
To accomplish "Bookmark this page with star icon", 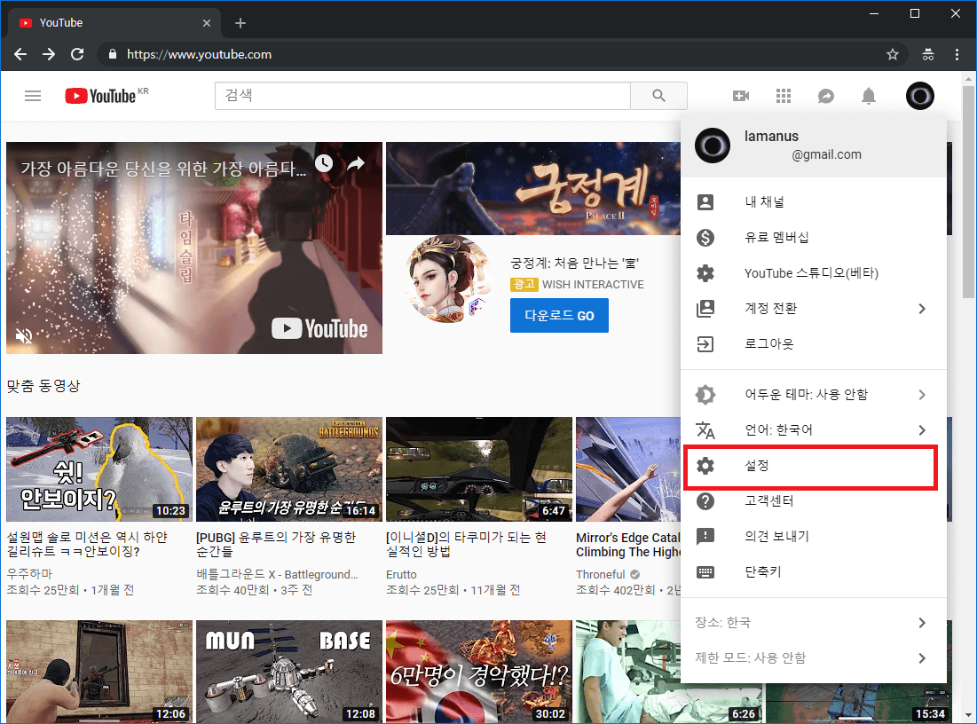I will click(x=892, y=54).
